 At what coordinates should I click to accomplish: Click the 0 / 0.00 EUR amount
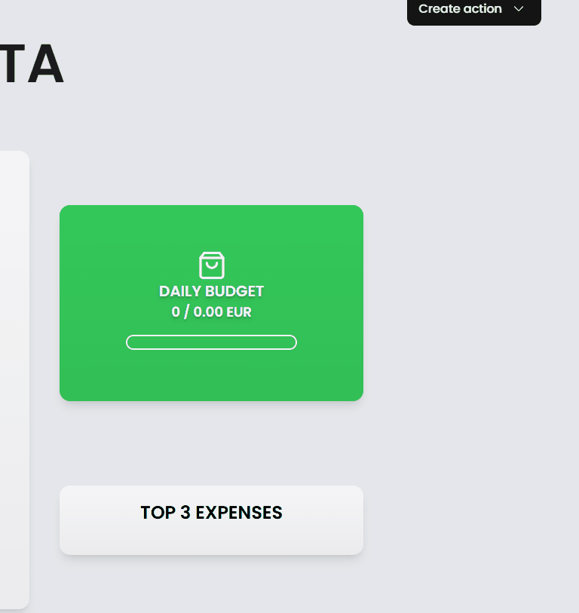pos(212,312)
